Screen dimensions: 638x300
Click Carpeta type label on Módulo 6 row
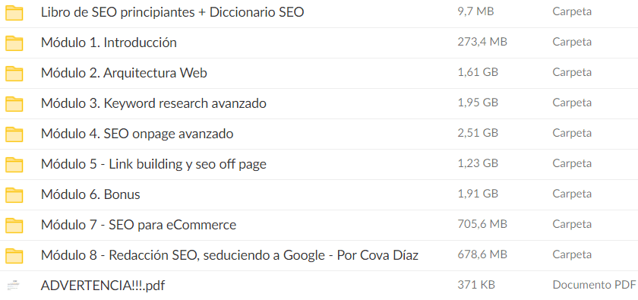pyautogui.click(x=572, y=194)
